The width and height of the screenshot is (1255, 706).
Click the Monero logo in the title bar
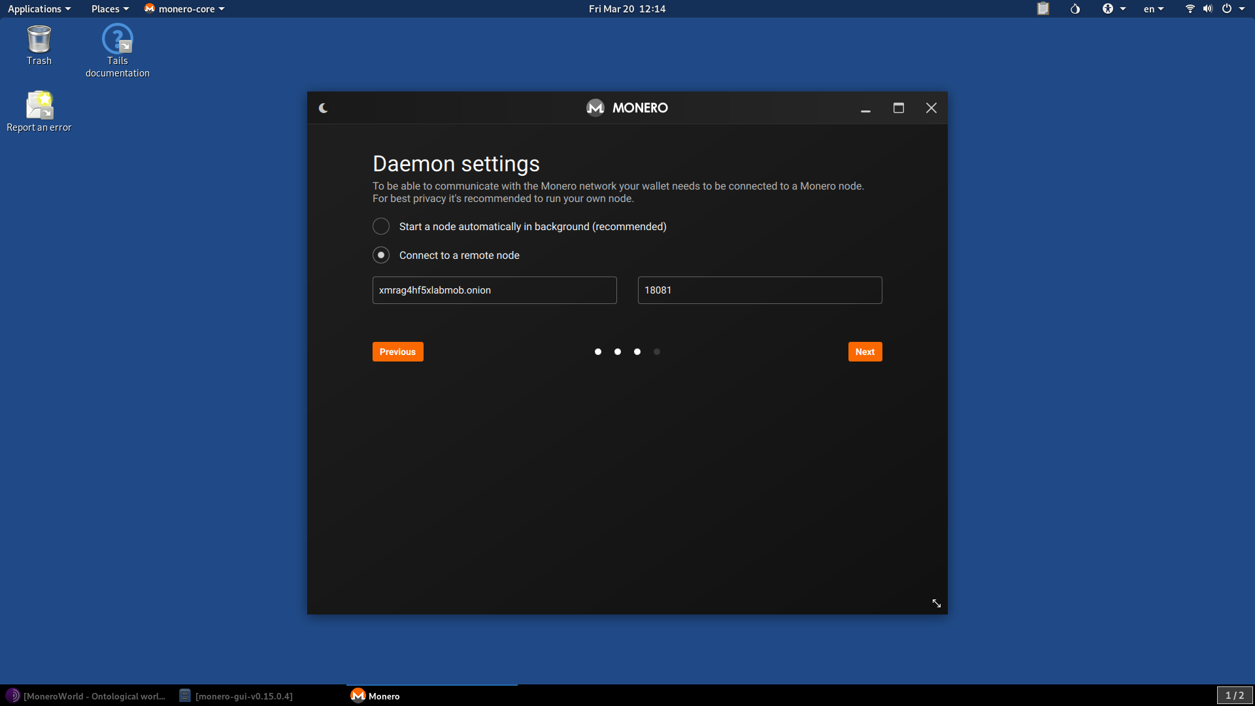[595, 108]
